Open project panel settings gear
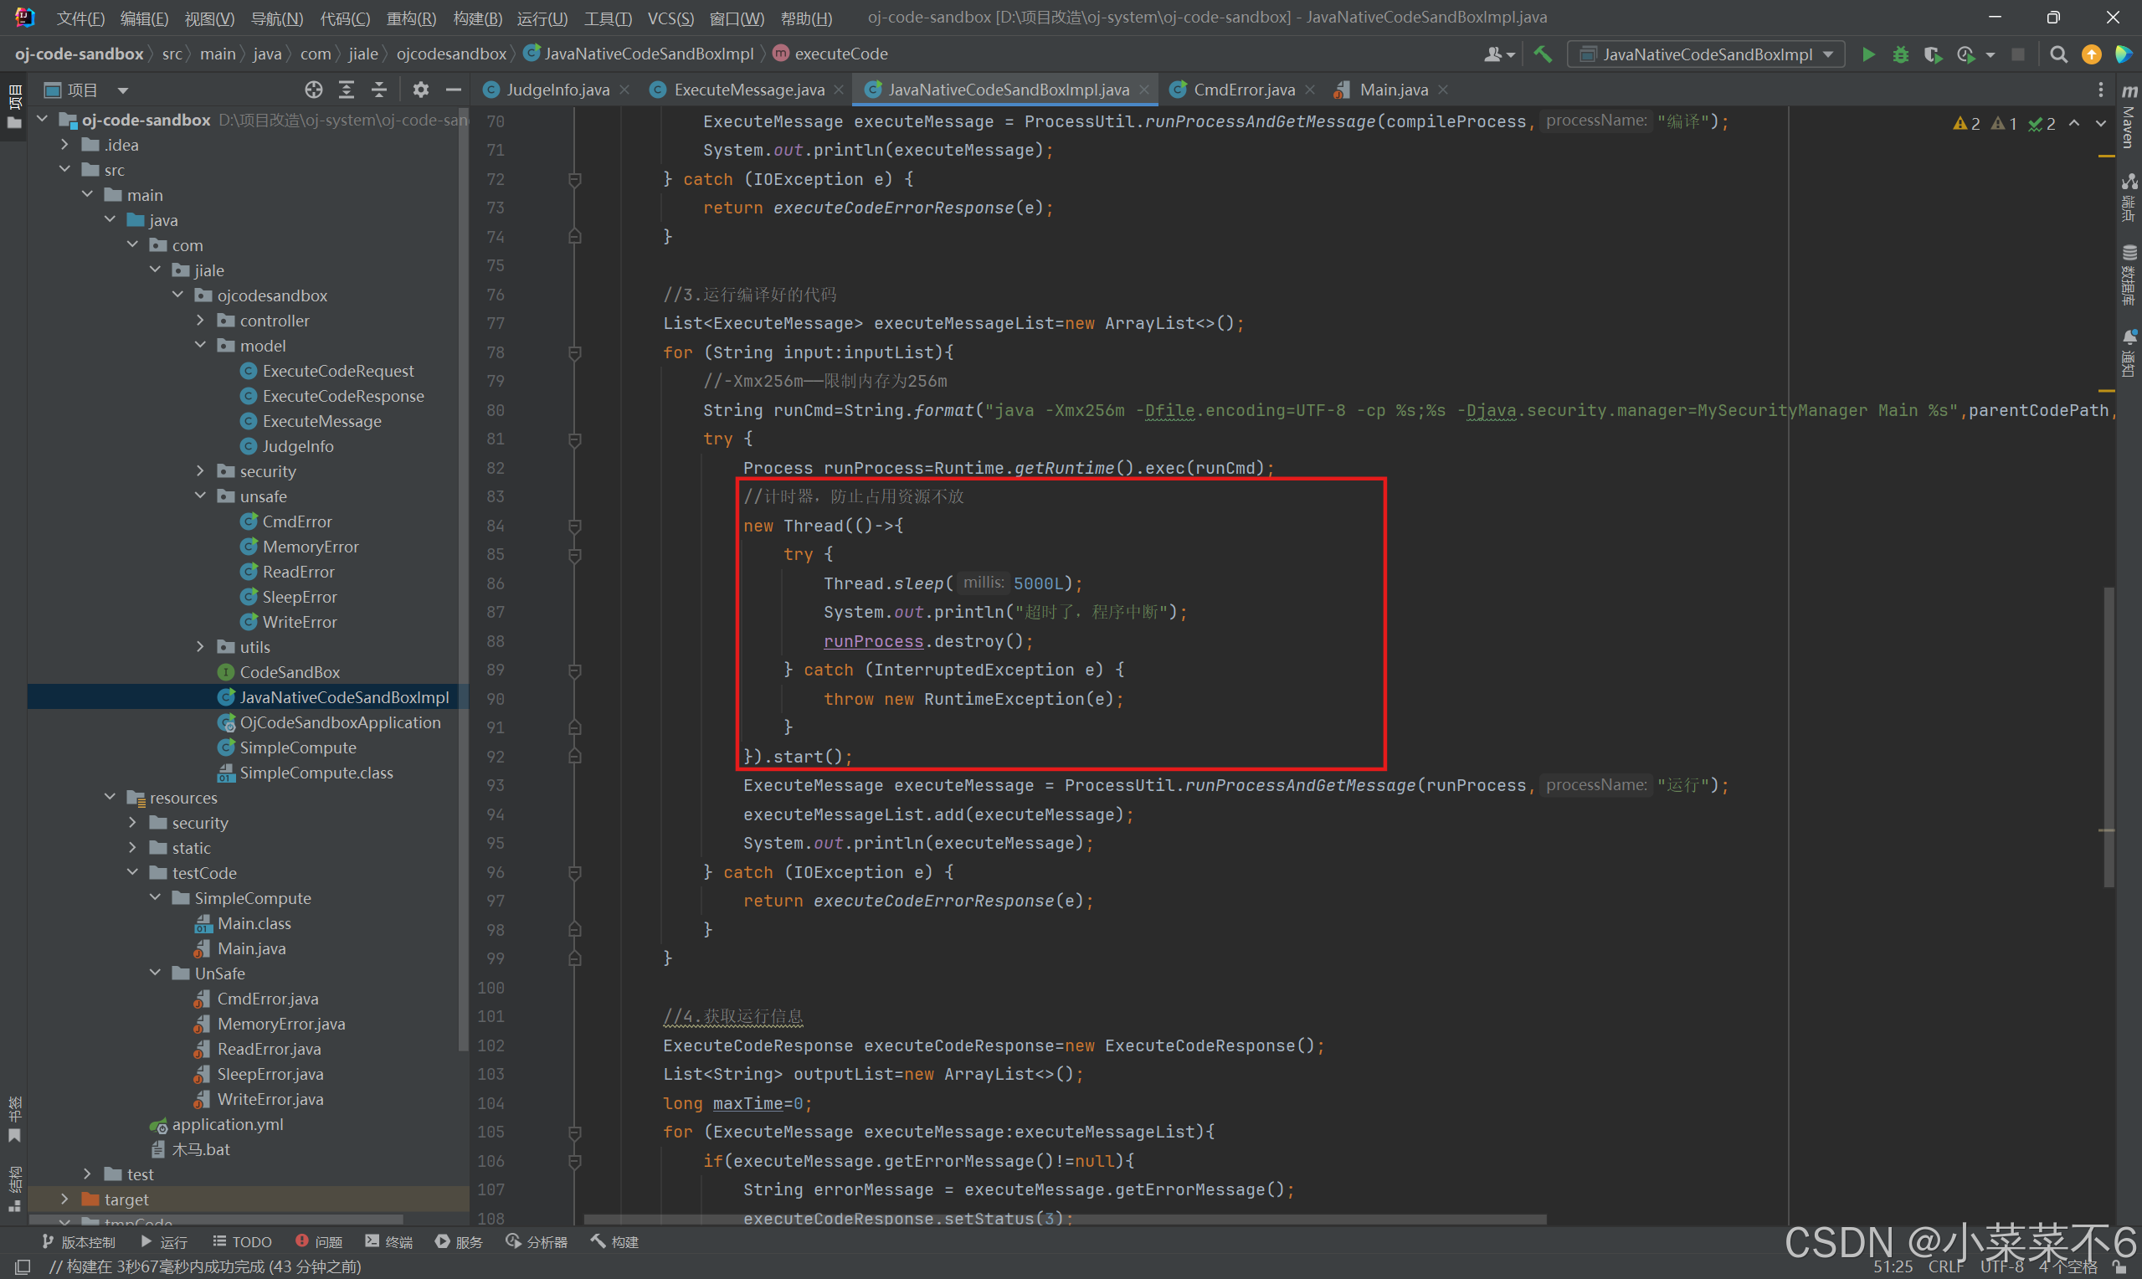 420,90
